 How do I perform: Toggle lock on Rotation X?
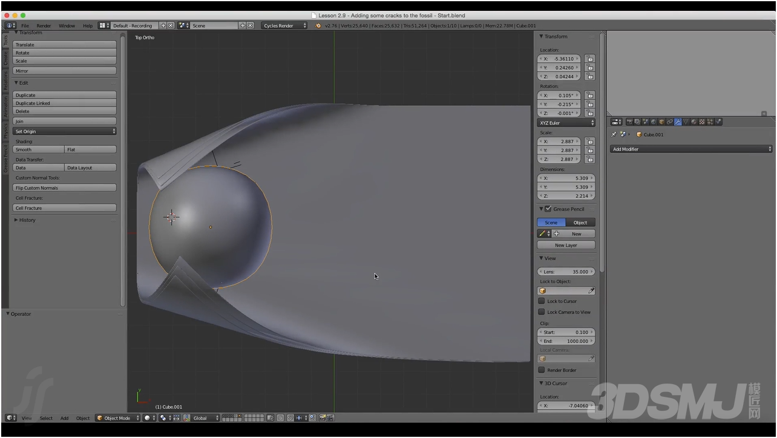[589, 96]
